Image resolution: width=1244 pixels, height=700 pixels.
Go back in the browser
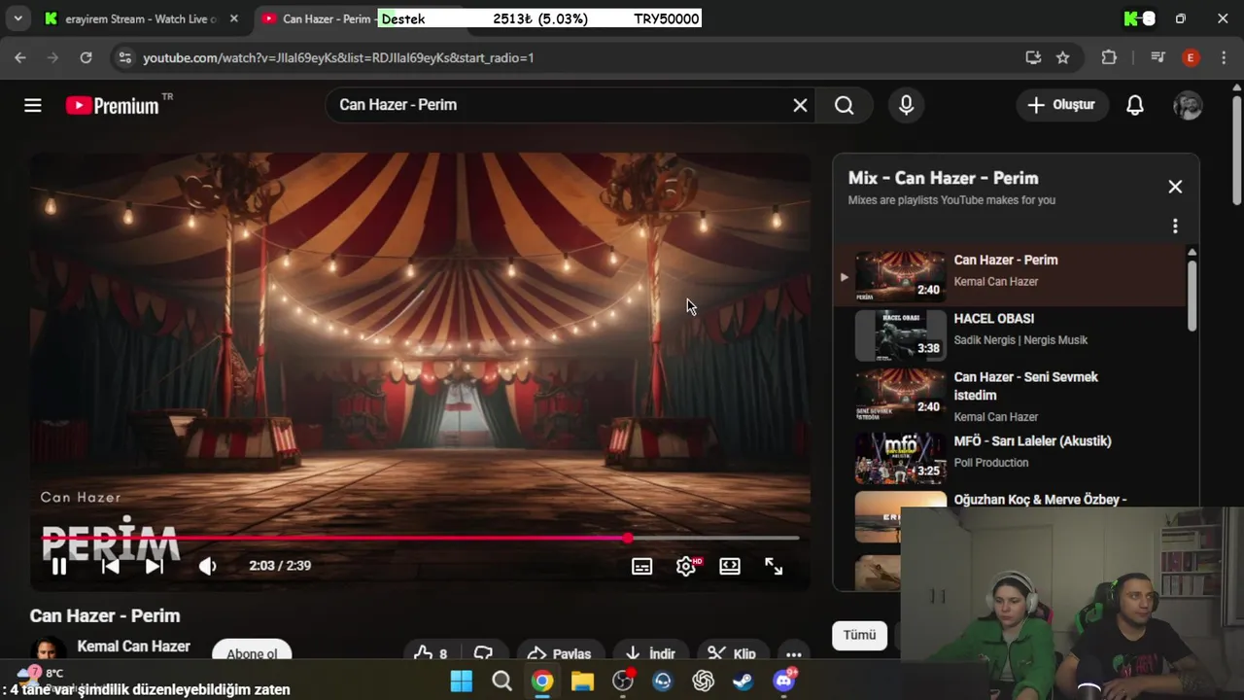[x=20, y=57]
